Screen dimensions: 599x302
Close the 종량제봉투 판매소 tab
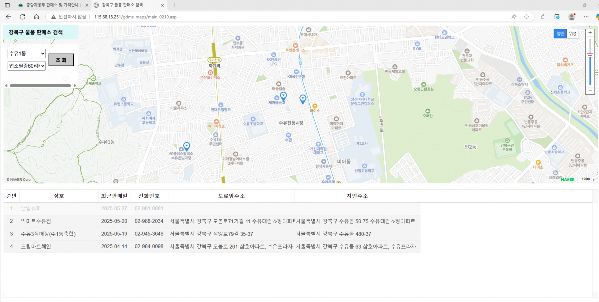[x=87, y=5]
